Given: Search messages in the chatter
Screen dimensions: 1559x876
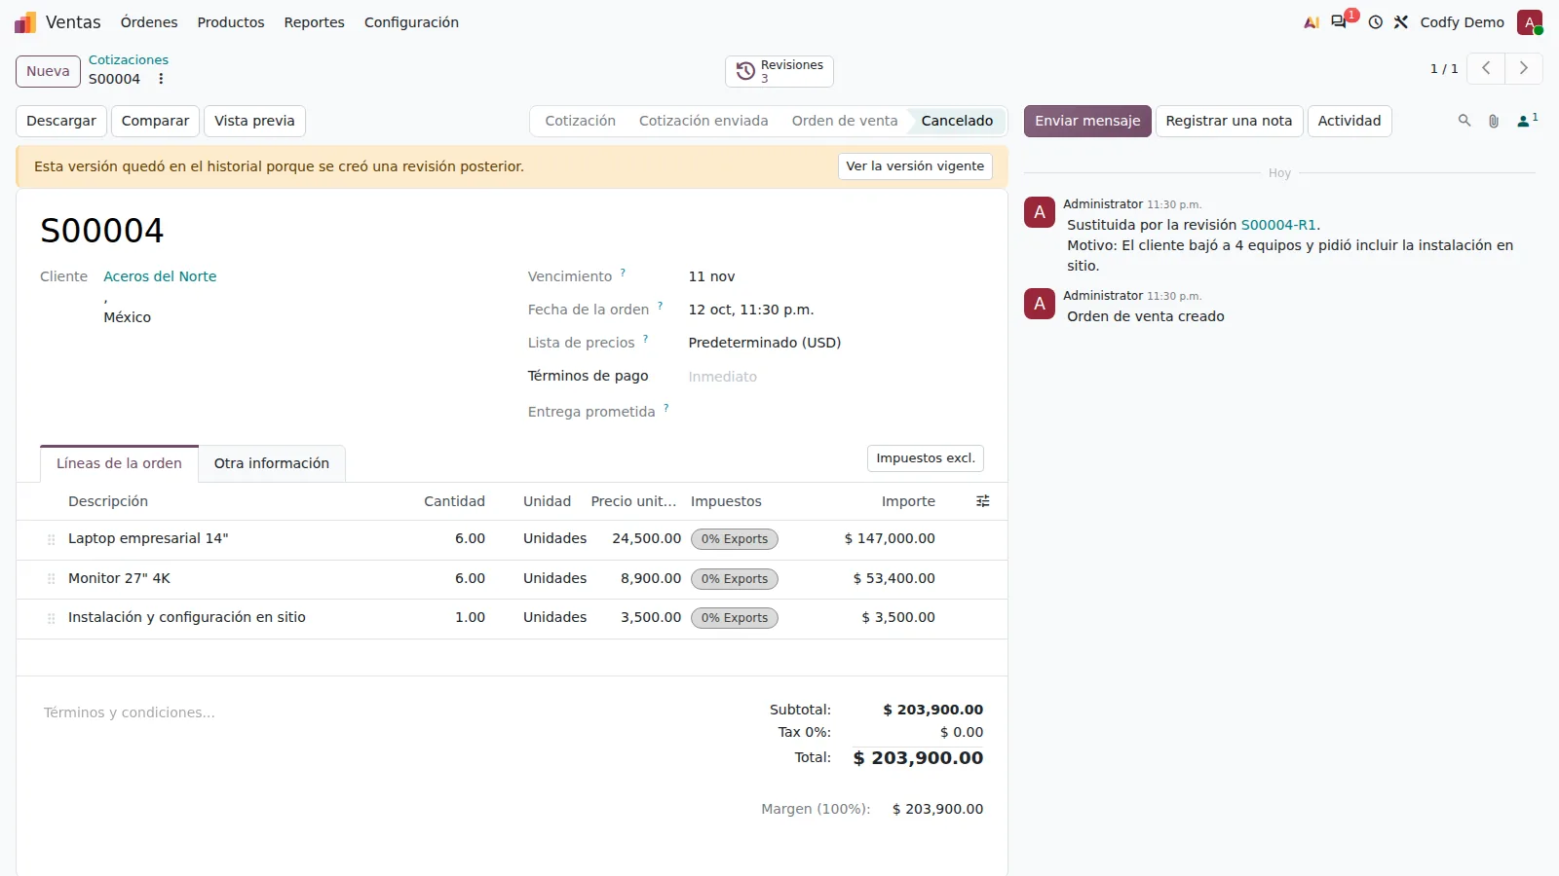Looking at the screenshot, I should click(x=1464, y=121).
